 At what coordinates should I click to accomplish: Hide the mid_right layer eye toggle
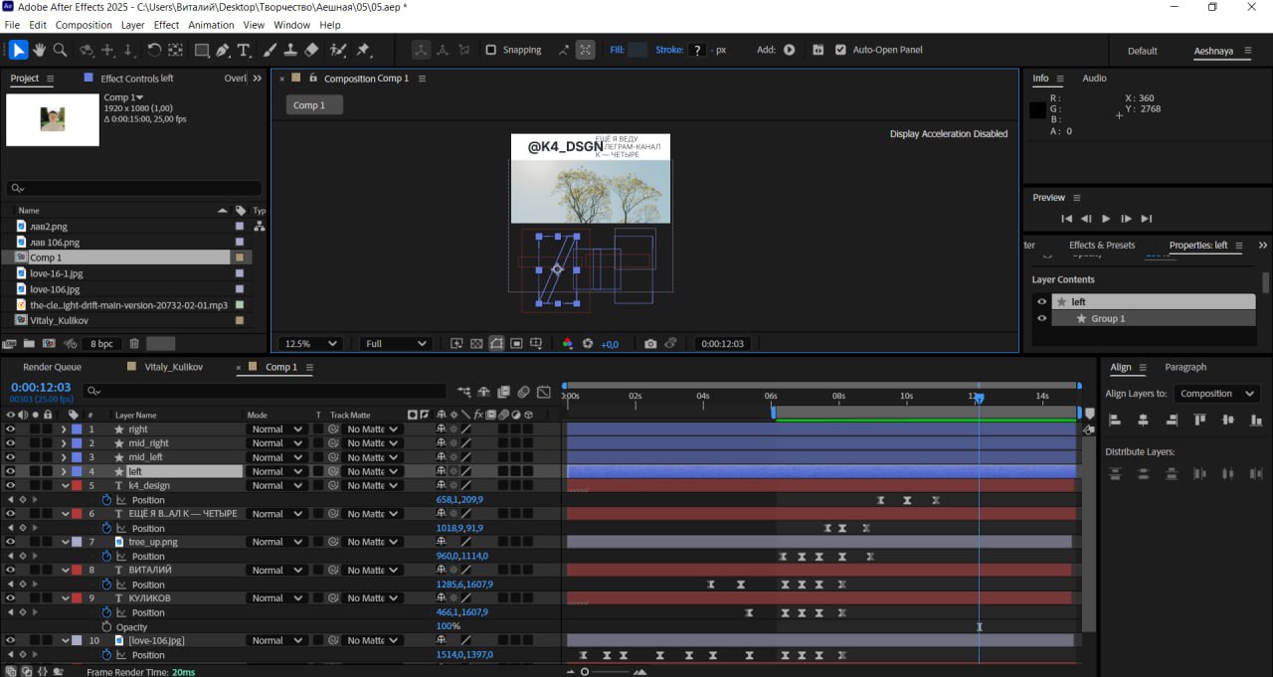pos(11,443)
